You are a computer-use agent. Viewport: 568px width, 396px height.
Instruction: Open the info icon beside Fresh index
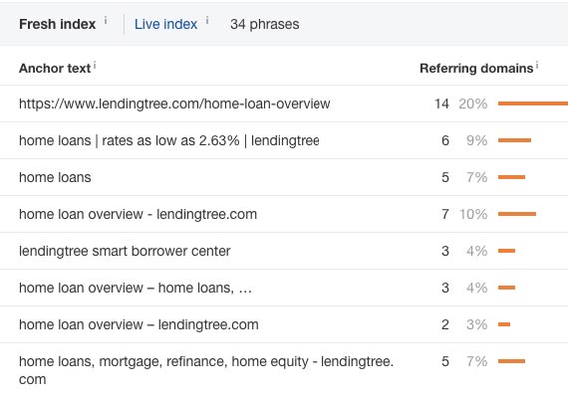[106, 20]
